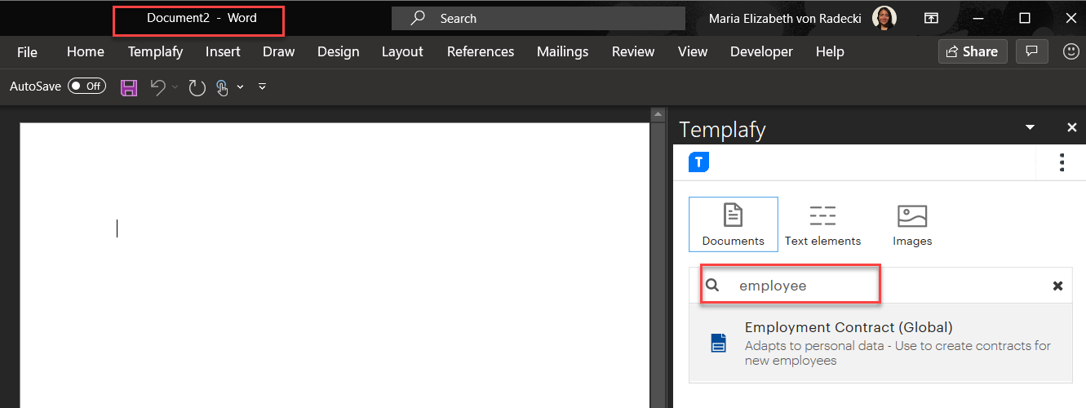Click the Word title bar Search box

coord(539,18)
